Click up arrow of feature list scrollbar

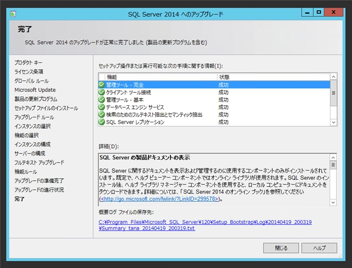(333, 77)
